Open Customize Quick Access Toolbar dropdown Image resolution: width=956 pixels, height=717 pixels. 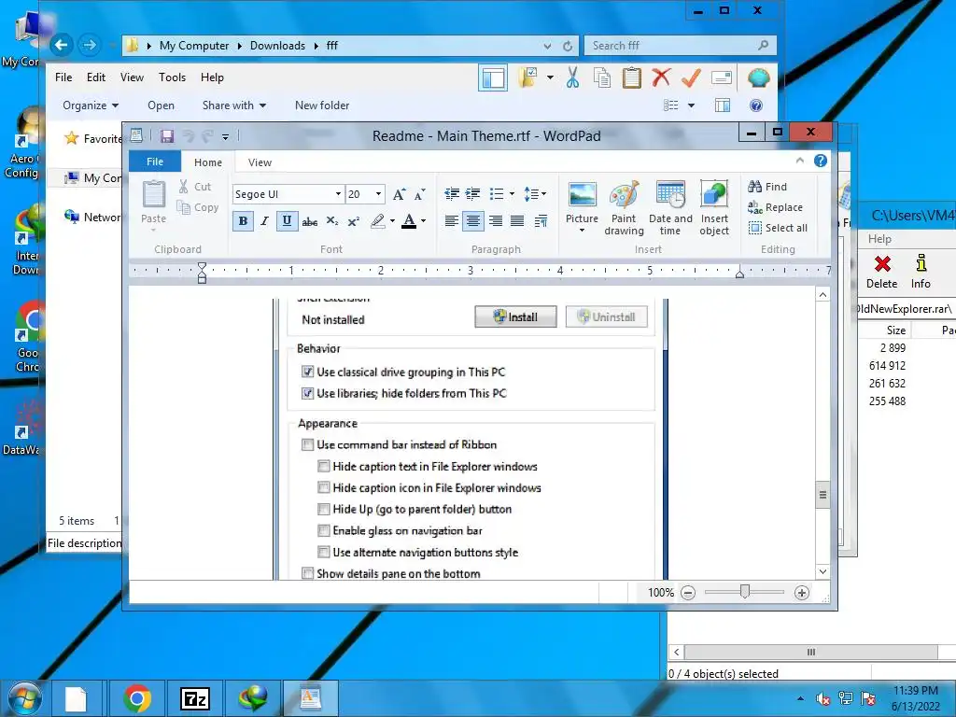coord(225,137)
